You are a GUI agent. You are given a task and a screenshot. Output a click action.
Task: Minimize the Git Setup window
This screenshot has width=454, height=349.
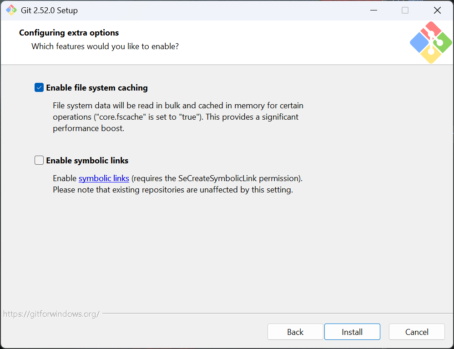373,10
